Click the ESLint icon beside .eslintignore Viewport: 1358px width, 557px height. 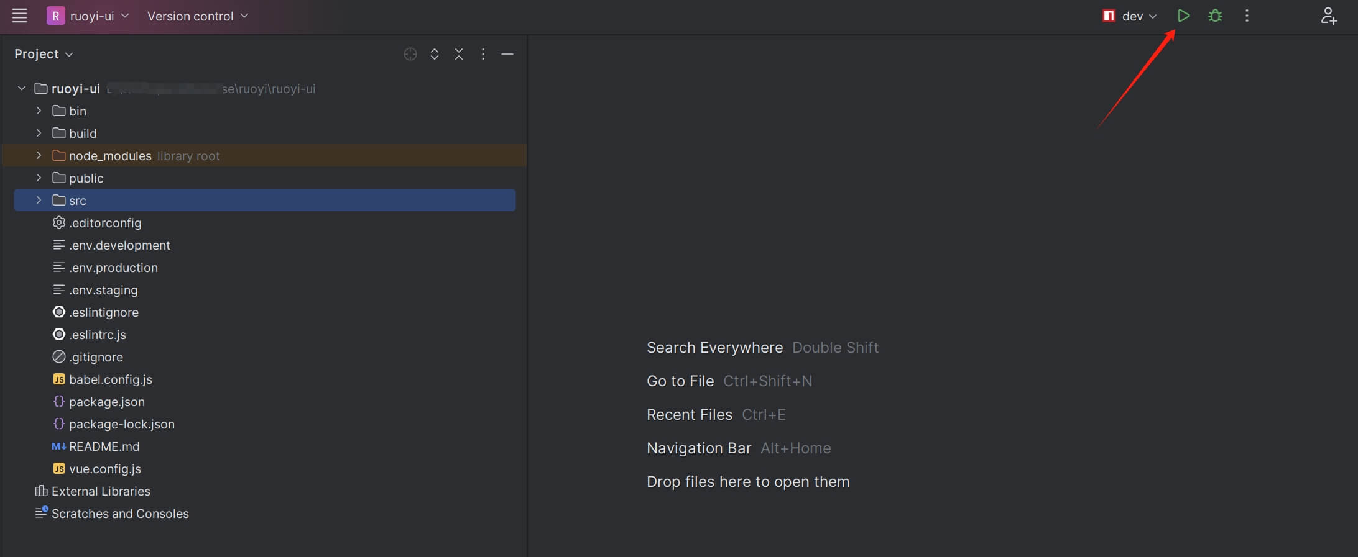click(x=58, y=312)
